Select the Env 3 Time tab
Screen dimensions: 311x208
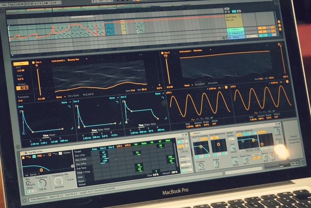click(141, 125)
